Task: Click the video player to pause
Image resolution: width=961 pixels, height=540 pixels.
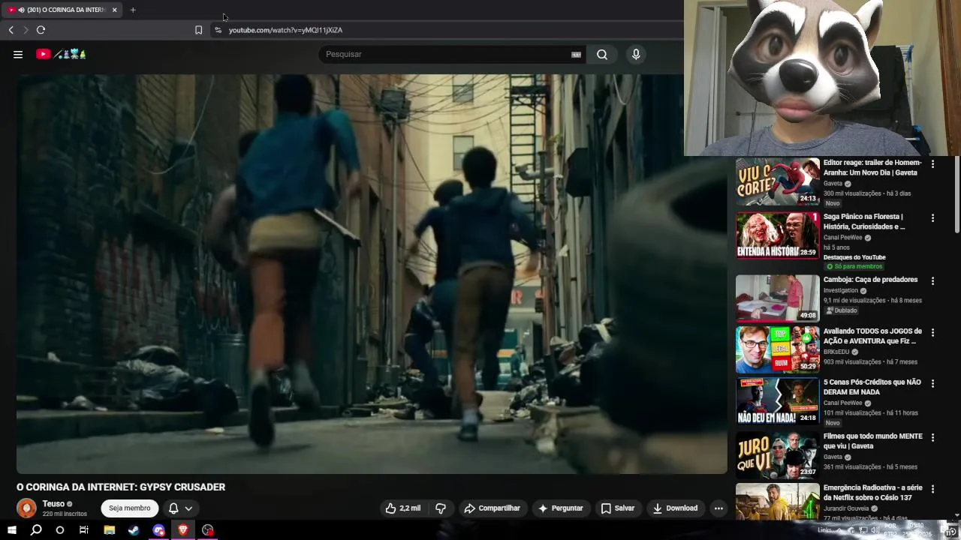Action: coord(372,274)
